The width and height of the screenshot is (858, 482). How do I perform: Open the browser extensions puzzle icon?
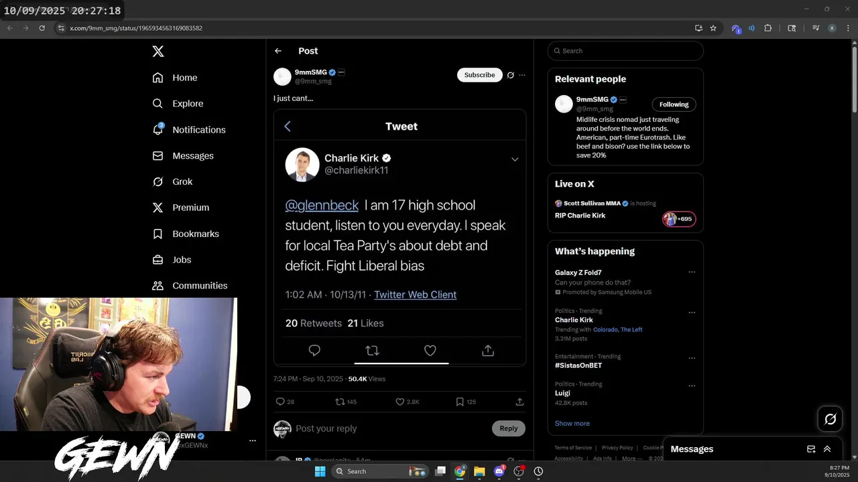coord(768,28)
